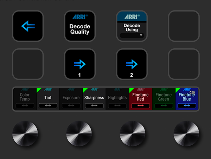Click the double arrow under Tint

[x=48, y=105]
